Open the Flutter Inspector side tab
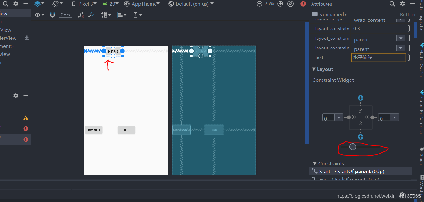 421,16
